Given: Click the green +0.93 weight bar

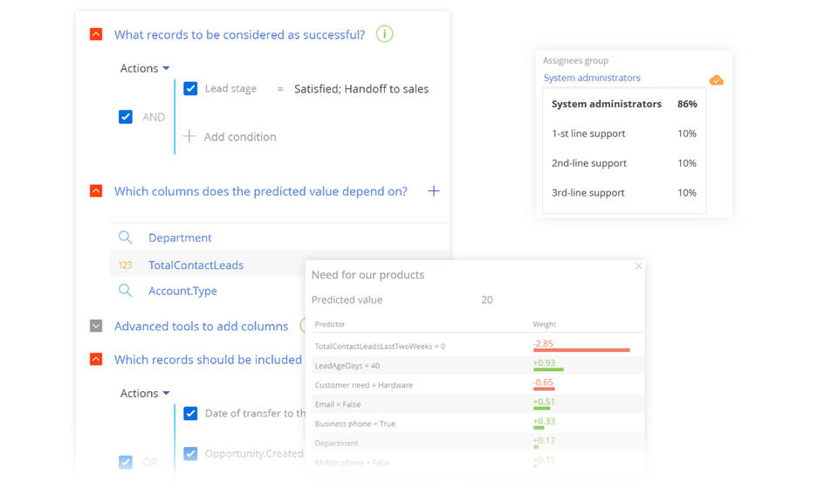Looking at the screenshot, I should (x=548, y=369).
